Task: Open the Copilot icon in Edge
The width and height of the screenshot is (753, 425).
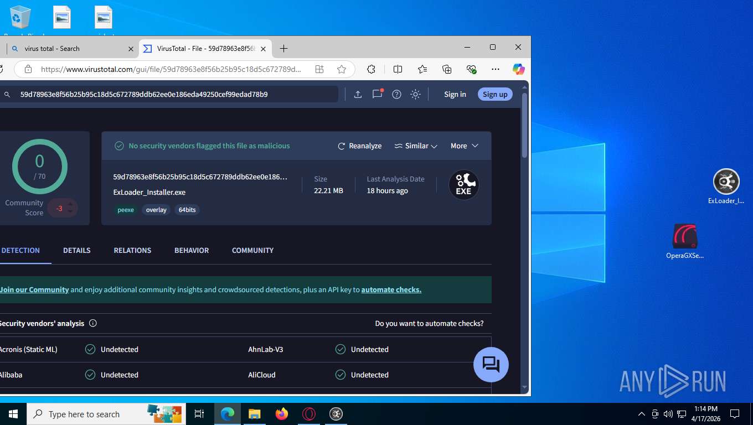Action: (x=518, y=69)
